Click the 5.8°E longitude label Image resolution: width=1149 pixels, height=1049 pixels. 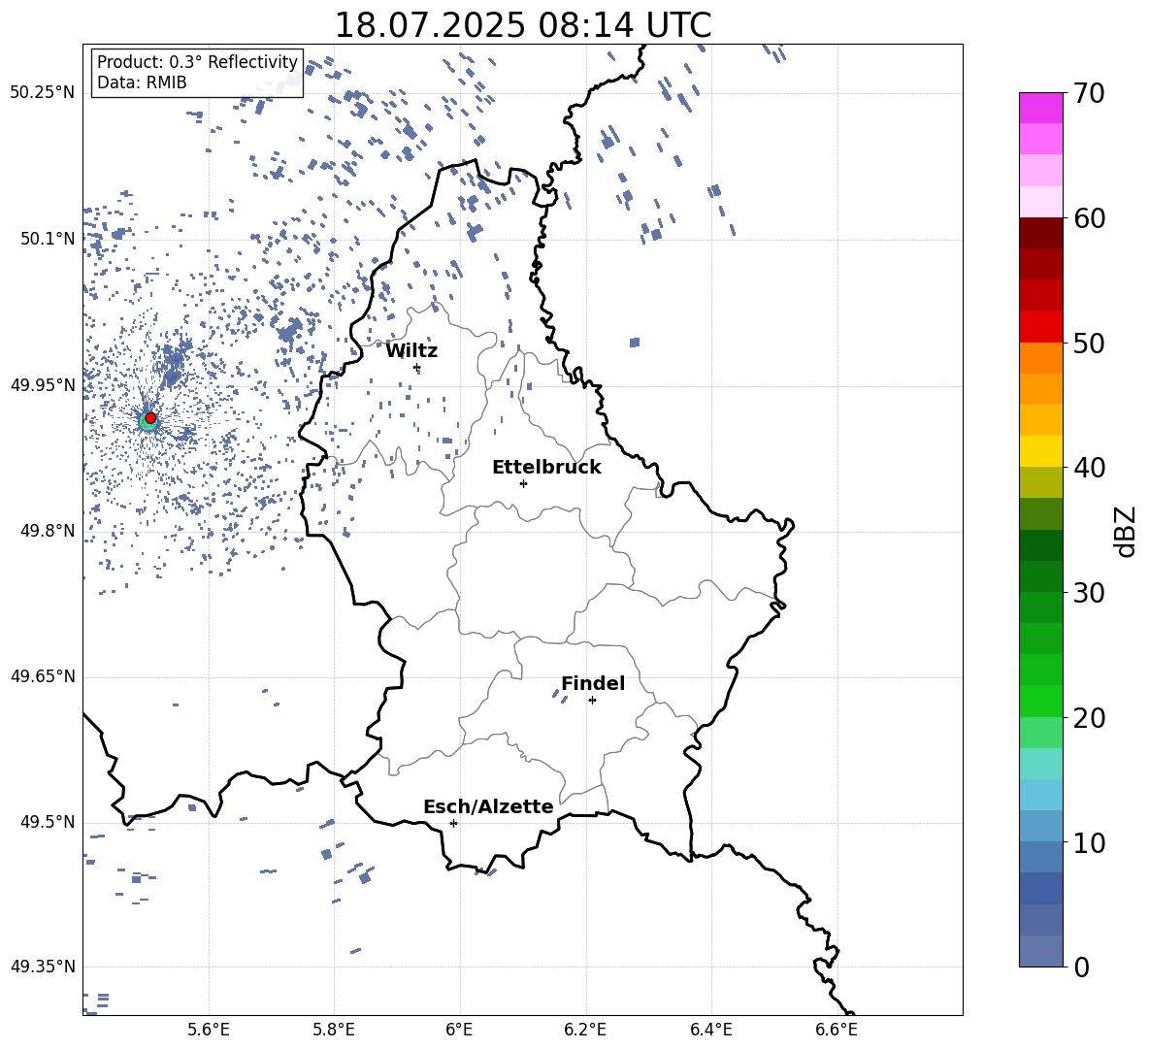[334, 1031]
